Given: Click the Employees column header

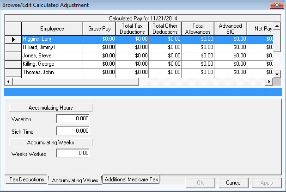Looking at the screenshot, I should pyautogui.click(x=52, y=29).
